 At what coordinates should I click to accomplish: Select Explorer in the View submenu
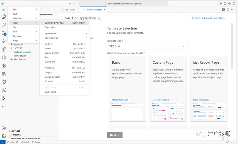(65, 44)
